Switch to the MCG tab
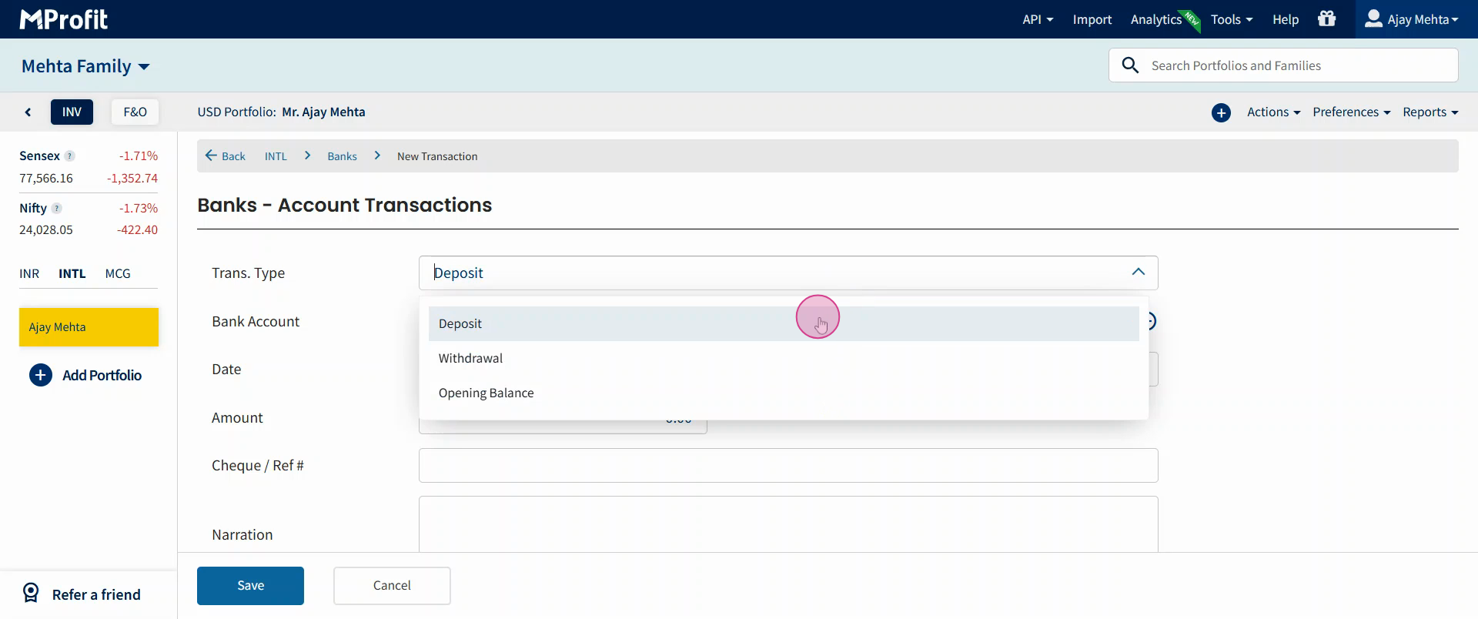The height and width of the screenshot is (619, 1478). click(118, 273)
